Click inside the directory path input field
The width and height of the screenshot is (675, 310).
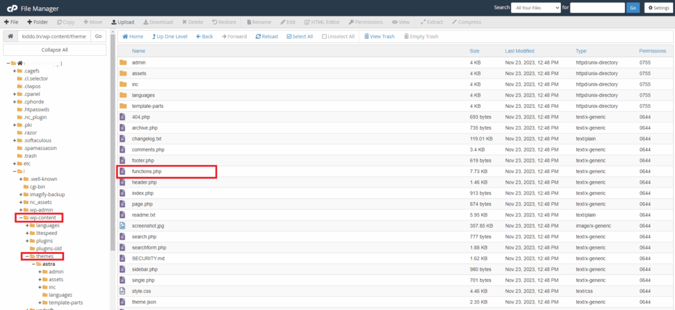pyautogui.click(x=54, y=36)
